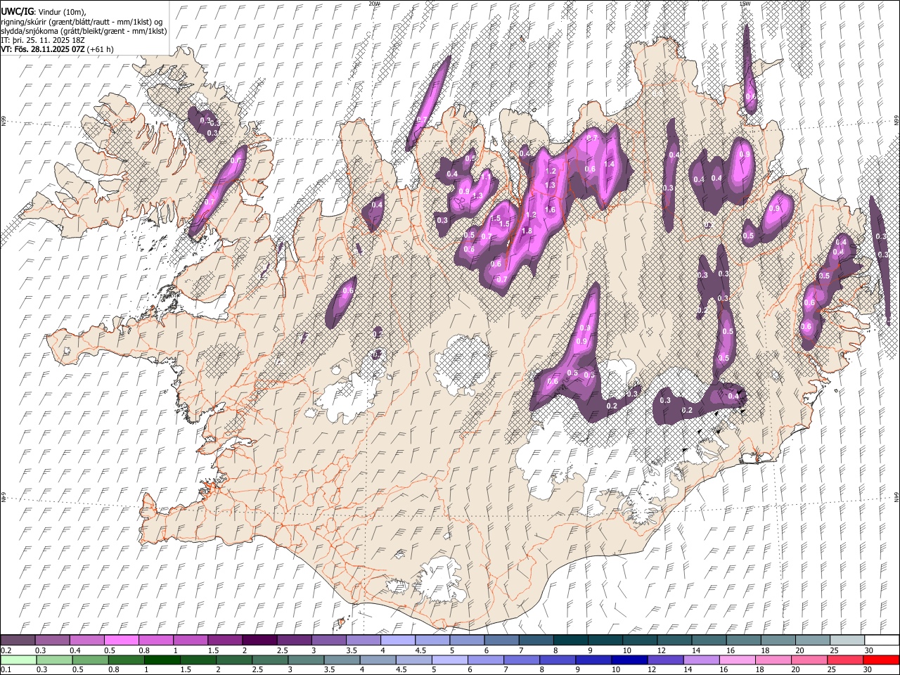Pick the 12 indigo swatch in the rain legend

tap(665, 660)
